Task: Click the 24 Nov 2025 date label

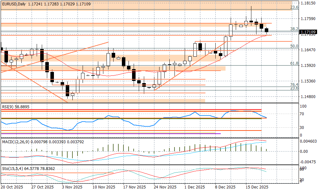Action: tap(165, 187)
